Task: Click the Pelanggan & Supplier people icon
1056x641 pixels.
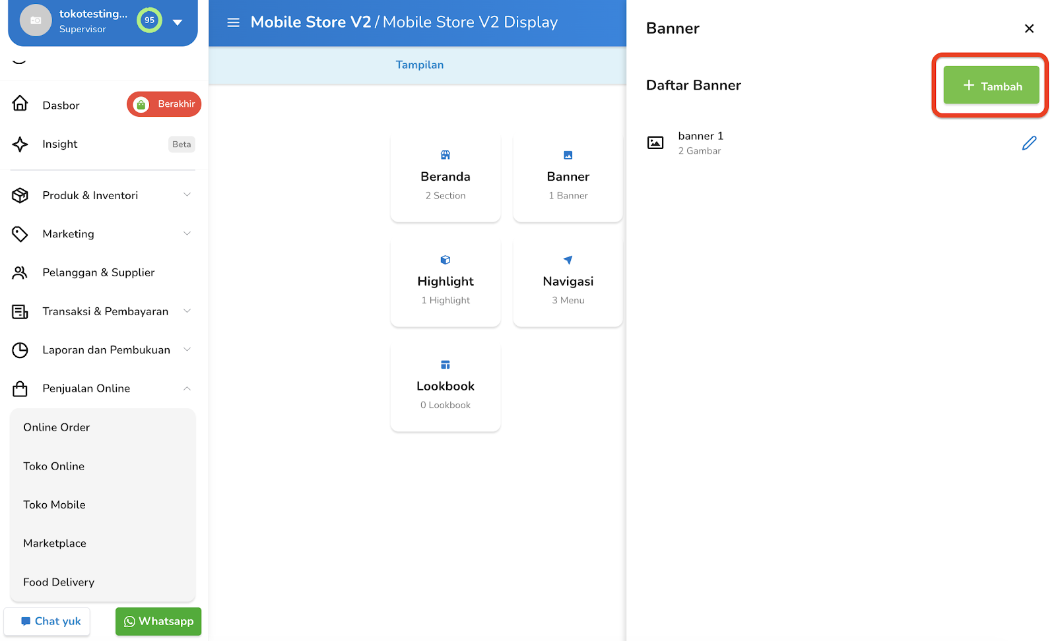Action: 20,272
